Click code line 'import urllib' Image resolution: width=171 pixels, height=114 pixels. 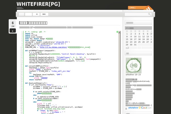tap(31, 35)
